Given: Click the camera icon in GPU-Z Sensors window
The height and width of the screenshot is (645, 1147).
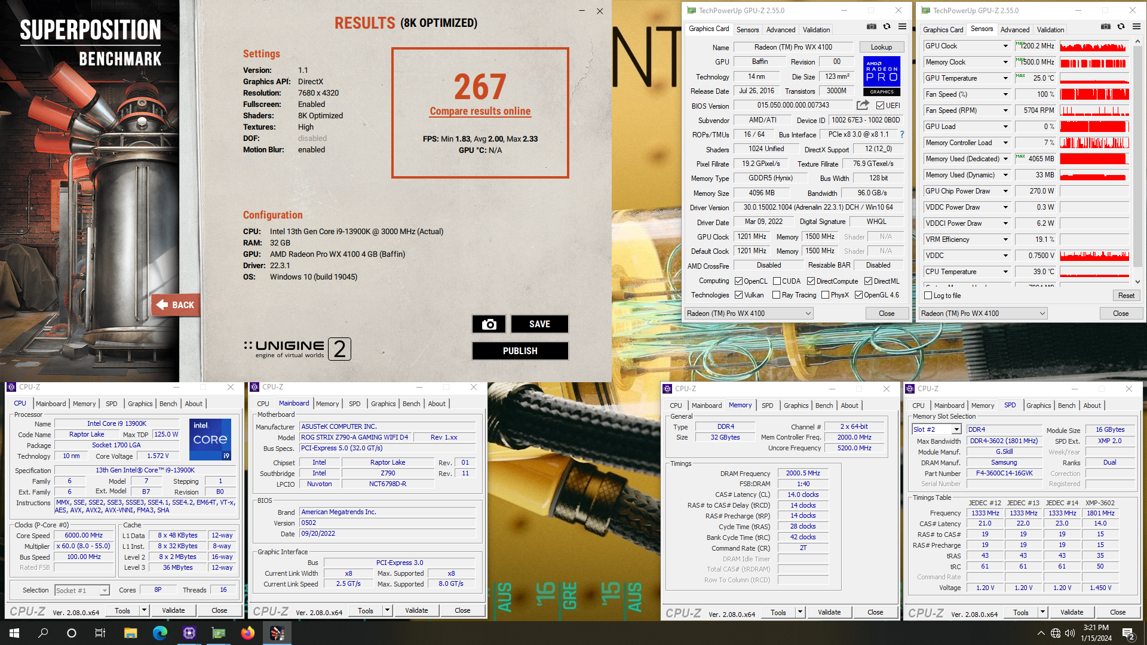Looking at the screenshot, I should 1106,27.
